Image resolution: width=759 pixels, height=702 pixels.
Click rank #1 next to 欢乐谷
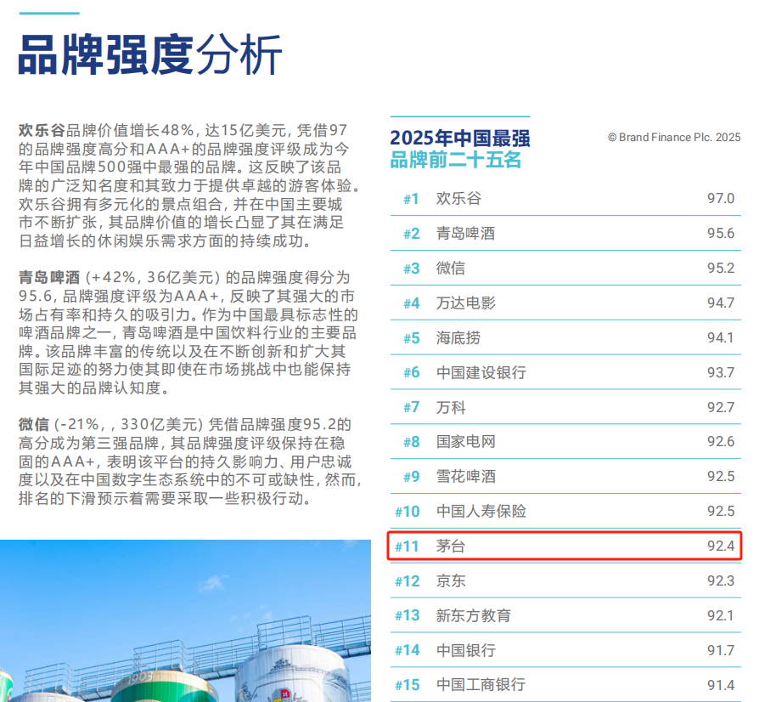click(x=411, y=199)
